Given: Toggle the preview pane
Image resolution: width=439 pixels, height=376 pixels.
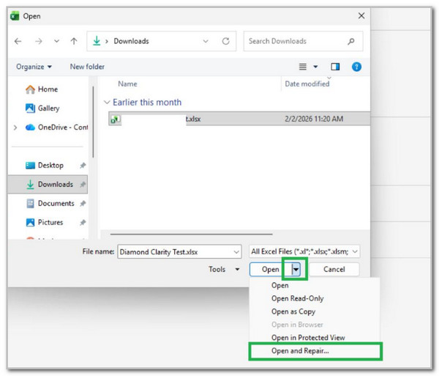Looking at the screenshot, I should (335, 67).
